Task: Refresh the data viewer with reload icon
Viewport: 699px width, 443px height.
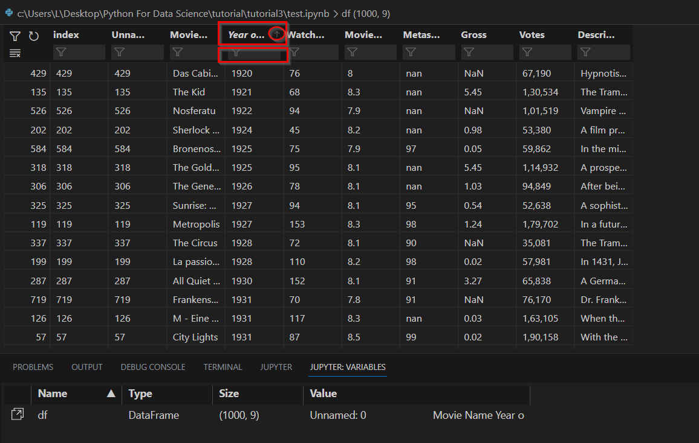Action: point(34,36)
